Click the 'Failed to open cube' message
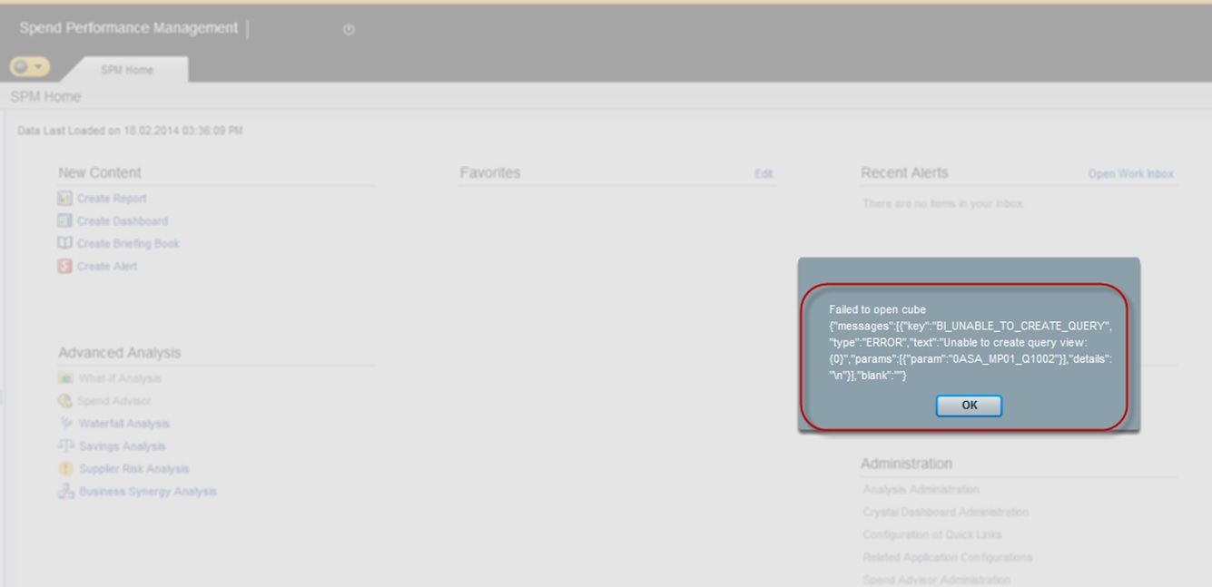This screenshot has width=1212, height=587. pos(877,309)
